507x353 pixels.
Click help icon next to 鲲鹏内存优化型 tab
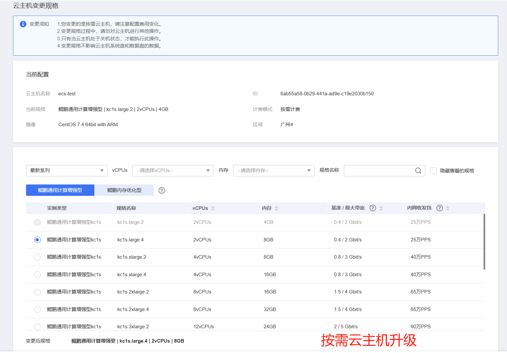tap(162, 190)
